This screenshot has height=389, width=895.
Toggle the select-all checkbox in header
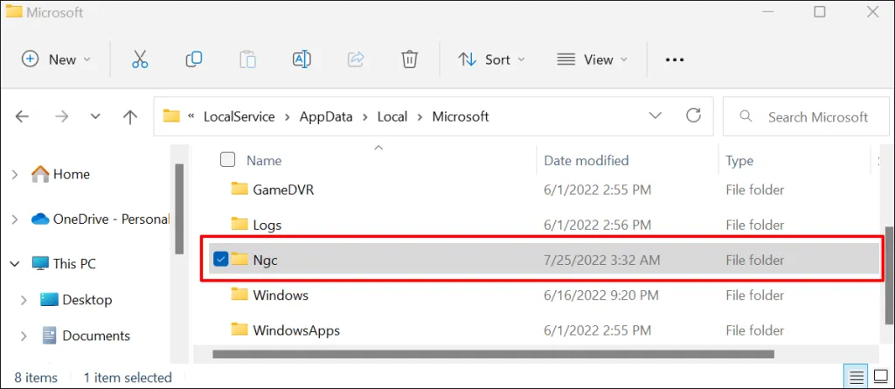[x=227, y=160]
